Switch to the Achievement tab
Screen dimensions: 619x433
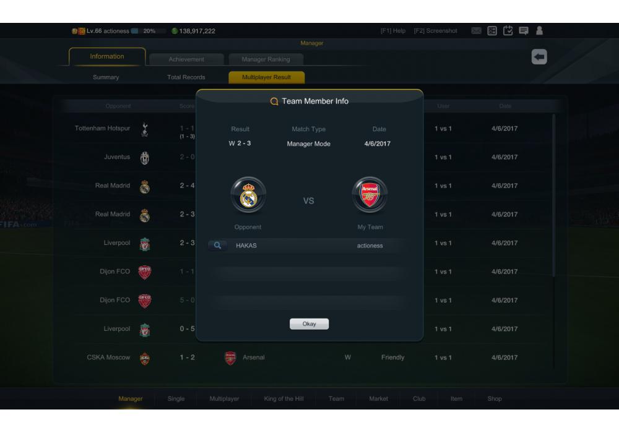point(186,59)
